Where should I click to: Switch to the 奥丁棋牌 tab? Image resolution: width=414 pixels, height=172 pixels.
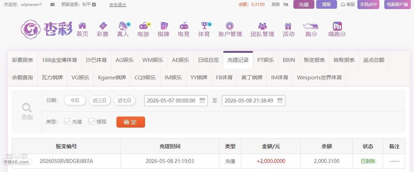[x=252, y=78]
